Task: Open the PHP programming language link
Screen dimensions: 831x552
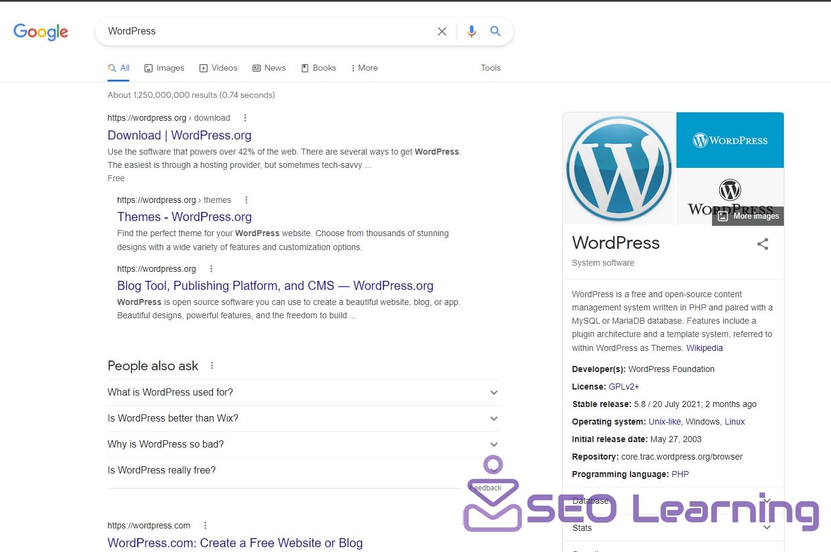Action: coord(680,474)
